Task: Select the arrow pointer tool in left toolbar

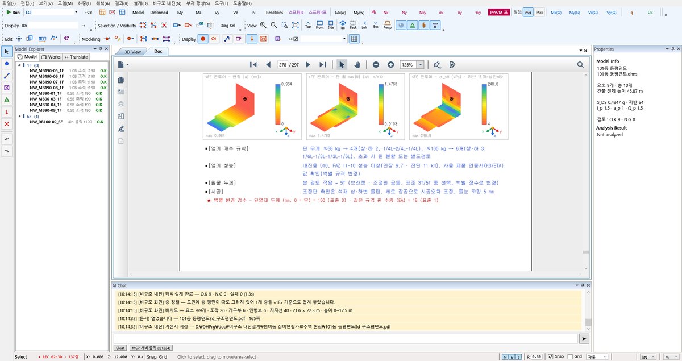Action: 7,52
